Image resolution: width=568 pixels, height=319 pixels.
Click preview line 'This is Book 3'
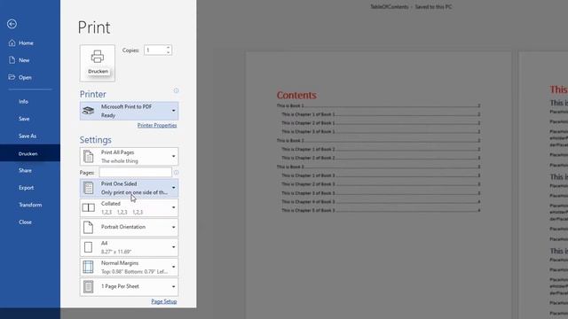pyautogui.click(x=378, y=167)
